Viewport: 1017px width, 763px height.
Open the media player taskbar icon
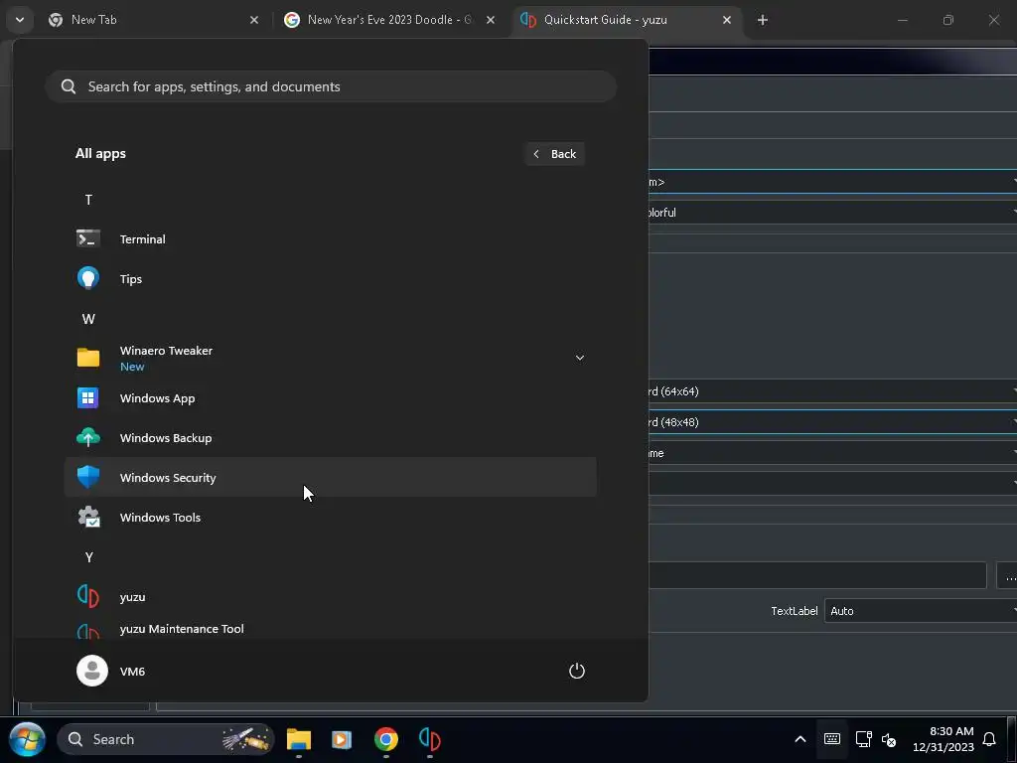point(342,739)
